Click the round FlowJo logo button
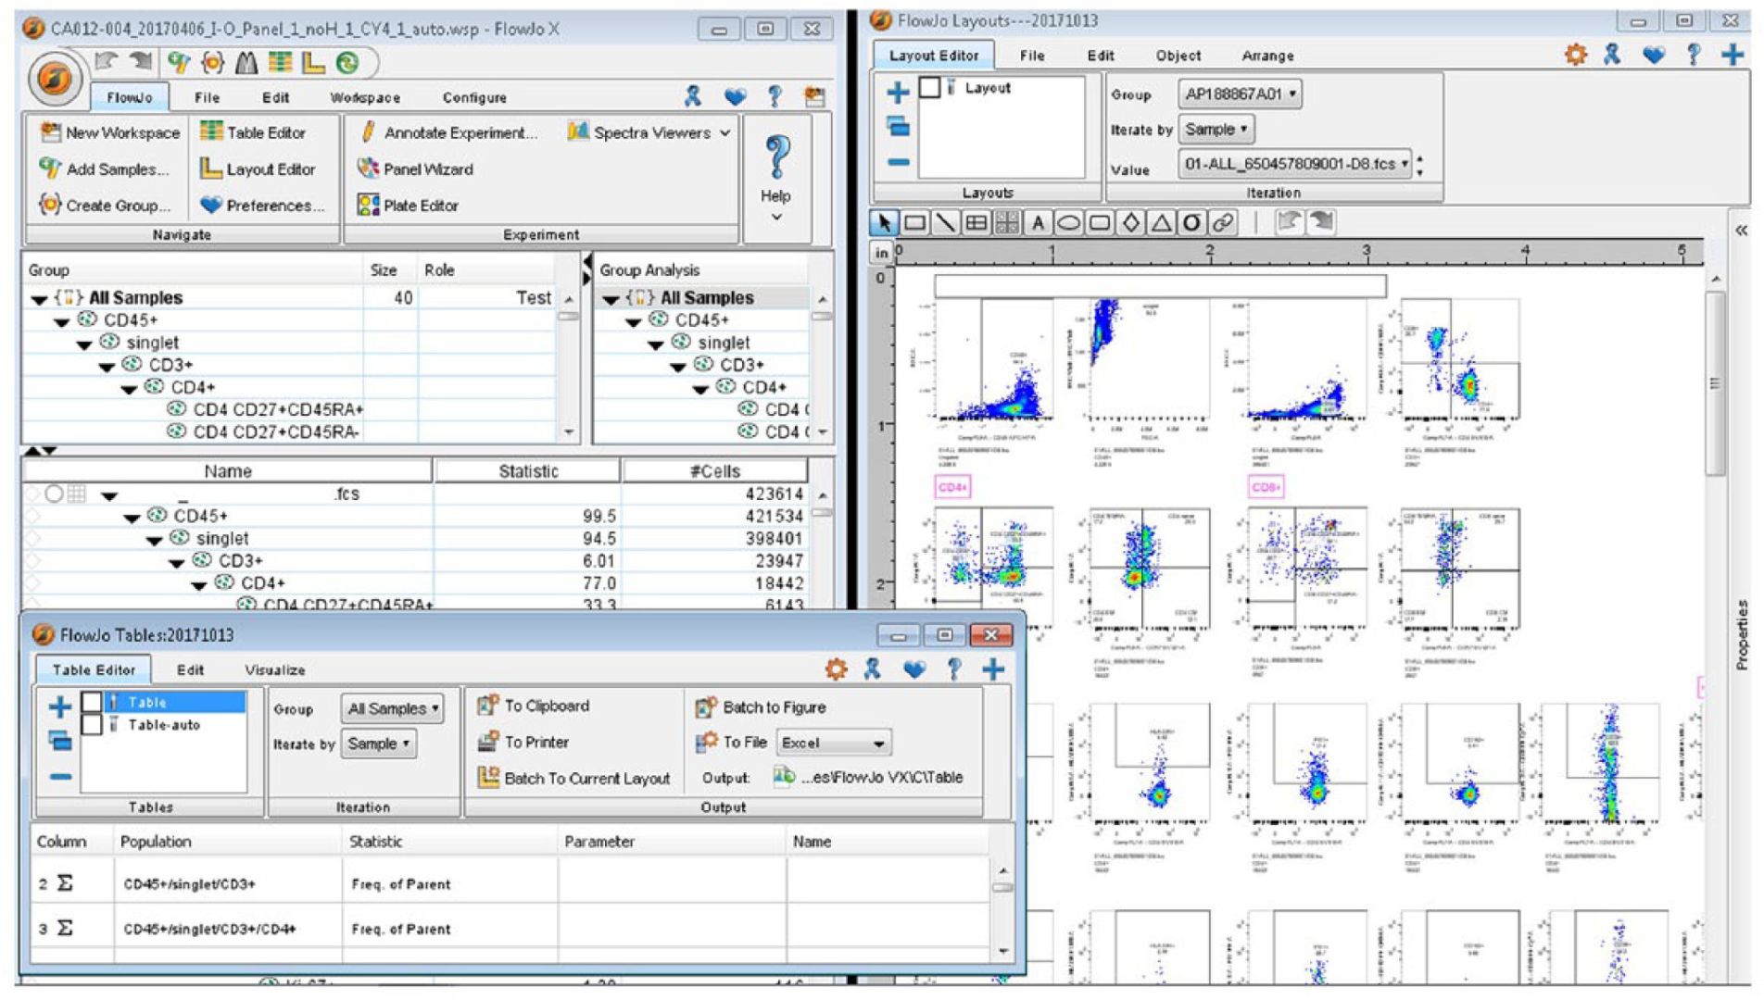 (55, 80)
